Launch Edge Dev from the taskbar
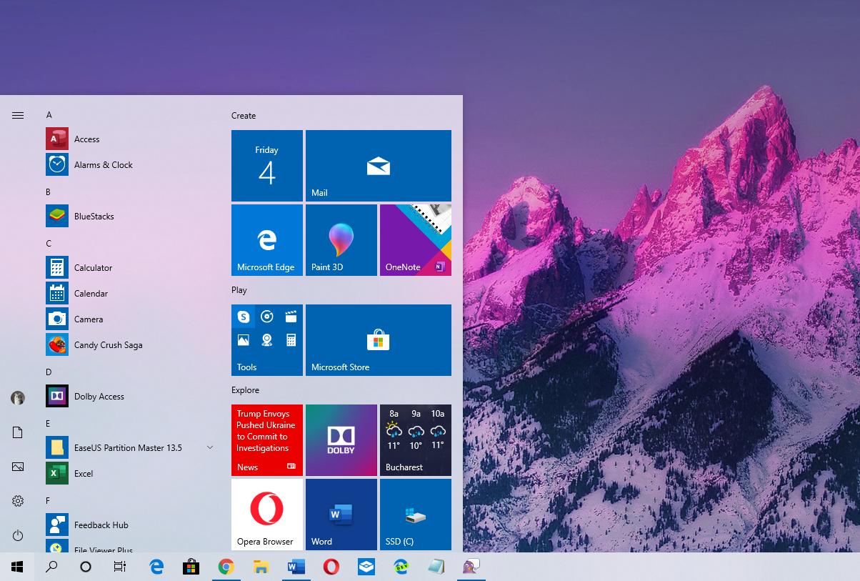The image size is (860, 581). pyautogui.click(x=401, y=567)
